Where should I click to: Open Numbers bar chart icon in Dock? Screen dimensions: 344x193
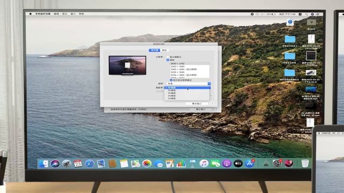[181, 164]
